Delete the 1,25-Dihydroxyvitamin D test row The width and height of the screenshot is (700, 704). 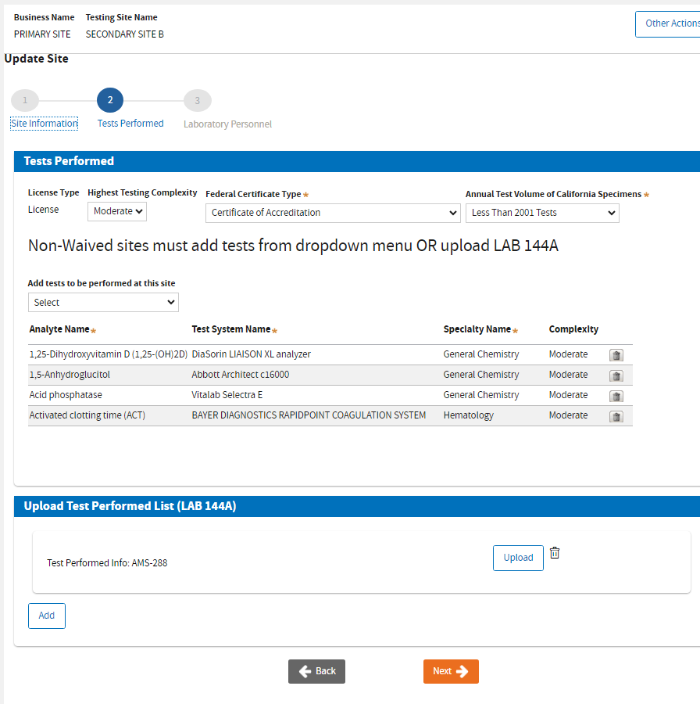(616, 355)
